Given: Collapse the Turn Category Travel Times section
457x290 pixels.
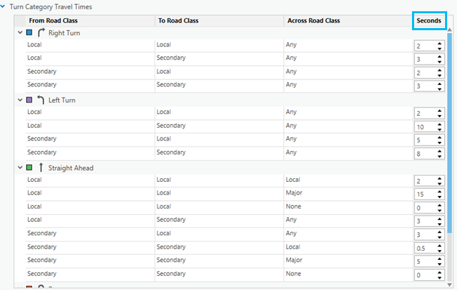Looking at the screenshot, I should (4, 6).
